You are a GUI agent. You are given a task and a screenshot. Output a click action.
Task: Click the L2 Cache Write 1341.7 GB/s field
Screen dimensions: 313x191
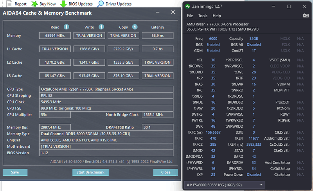click(x=89, y=62)
